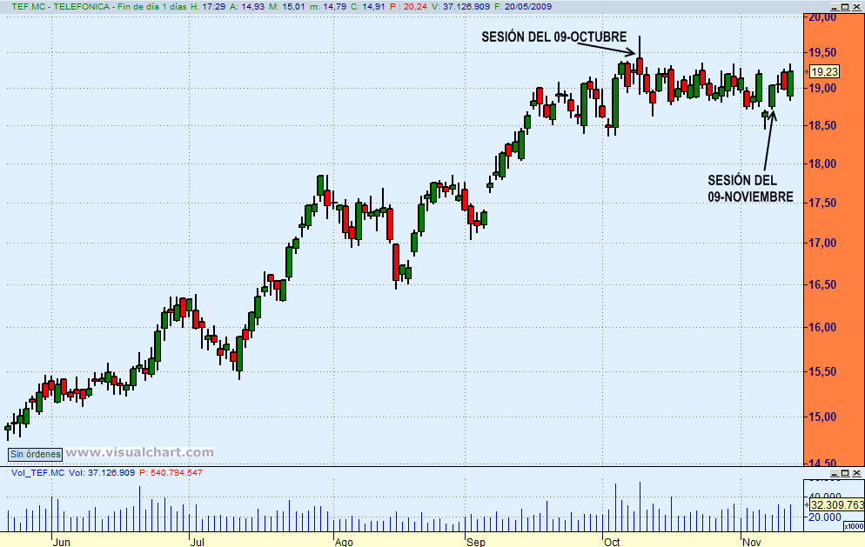
Task: Click the m: 14,79 minimum value
Action: coord(328,7)
